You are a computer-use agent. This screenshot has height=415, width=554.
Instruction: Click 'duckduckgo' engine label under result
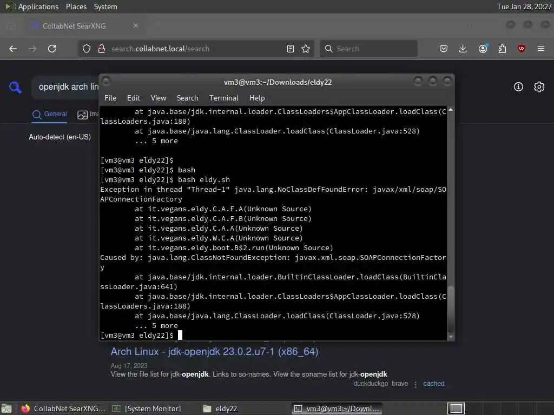point(371,384)
